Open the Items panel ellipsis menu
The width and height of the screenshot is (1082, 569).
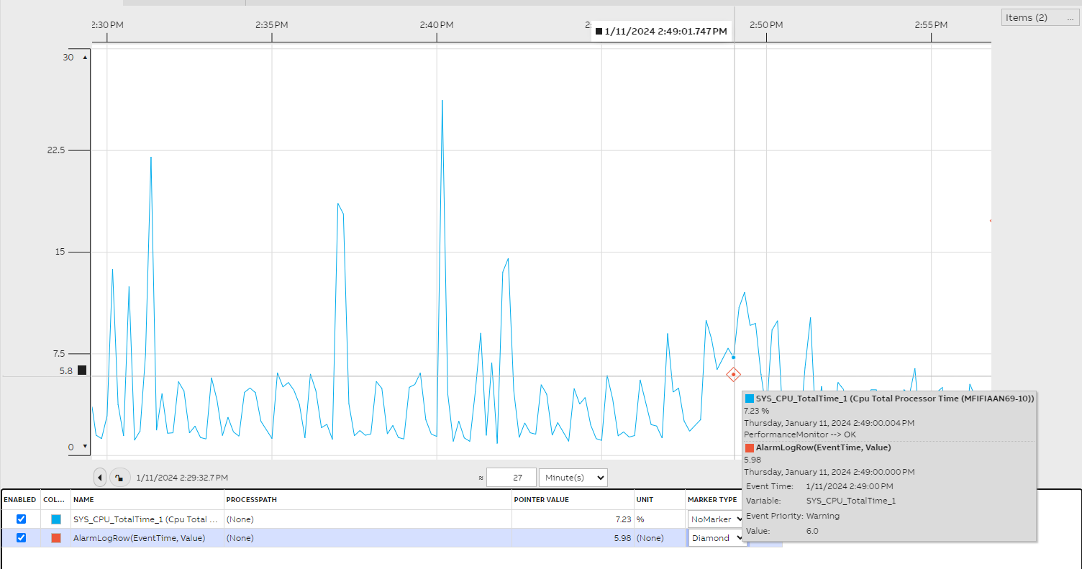click(1069, 17)
